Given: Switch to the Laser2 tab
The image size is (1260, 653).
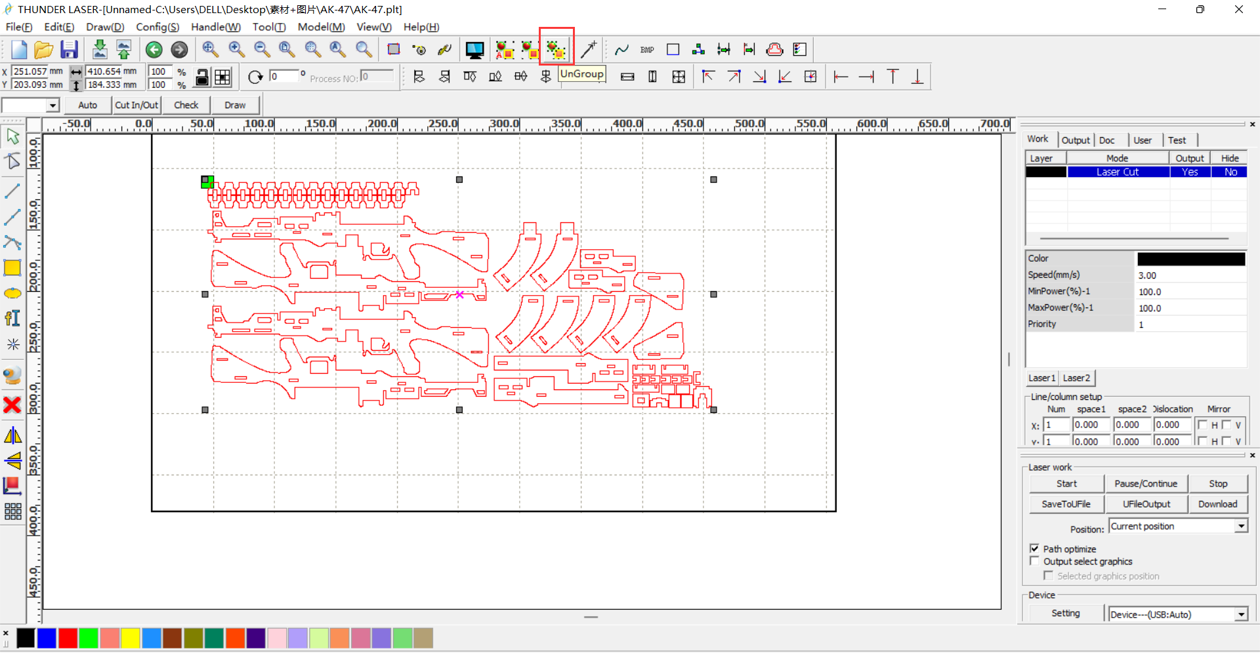Looking at the screenshot, I should (x=1076, y=378).
